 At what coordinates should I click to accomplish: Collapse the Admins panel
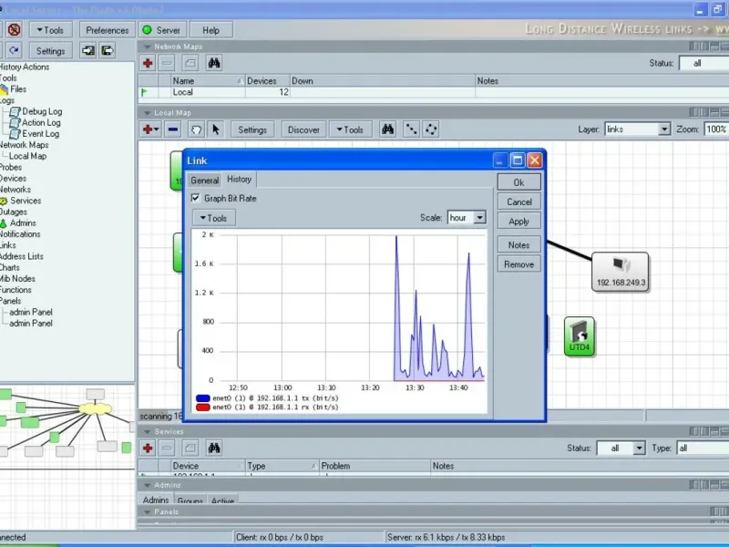coord(148,486)
